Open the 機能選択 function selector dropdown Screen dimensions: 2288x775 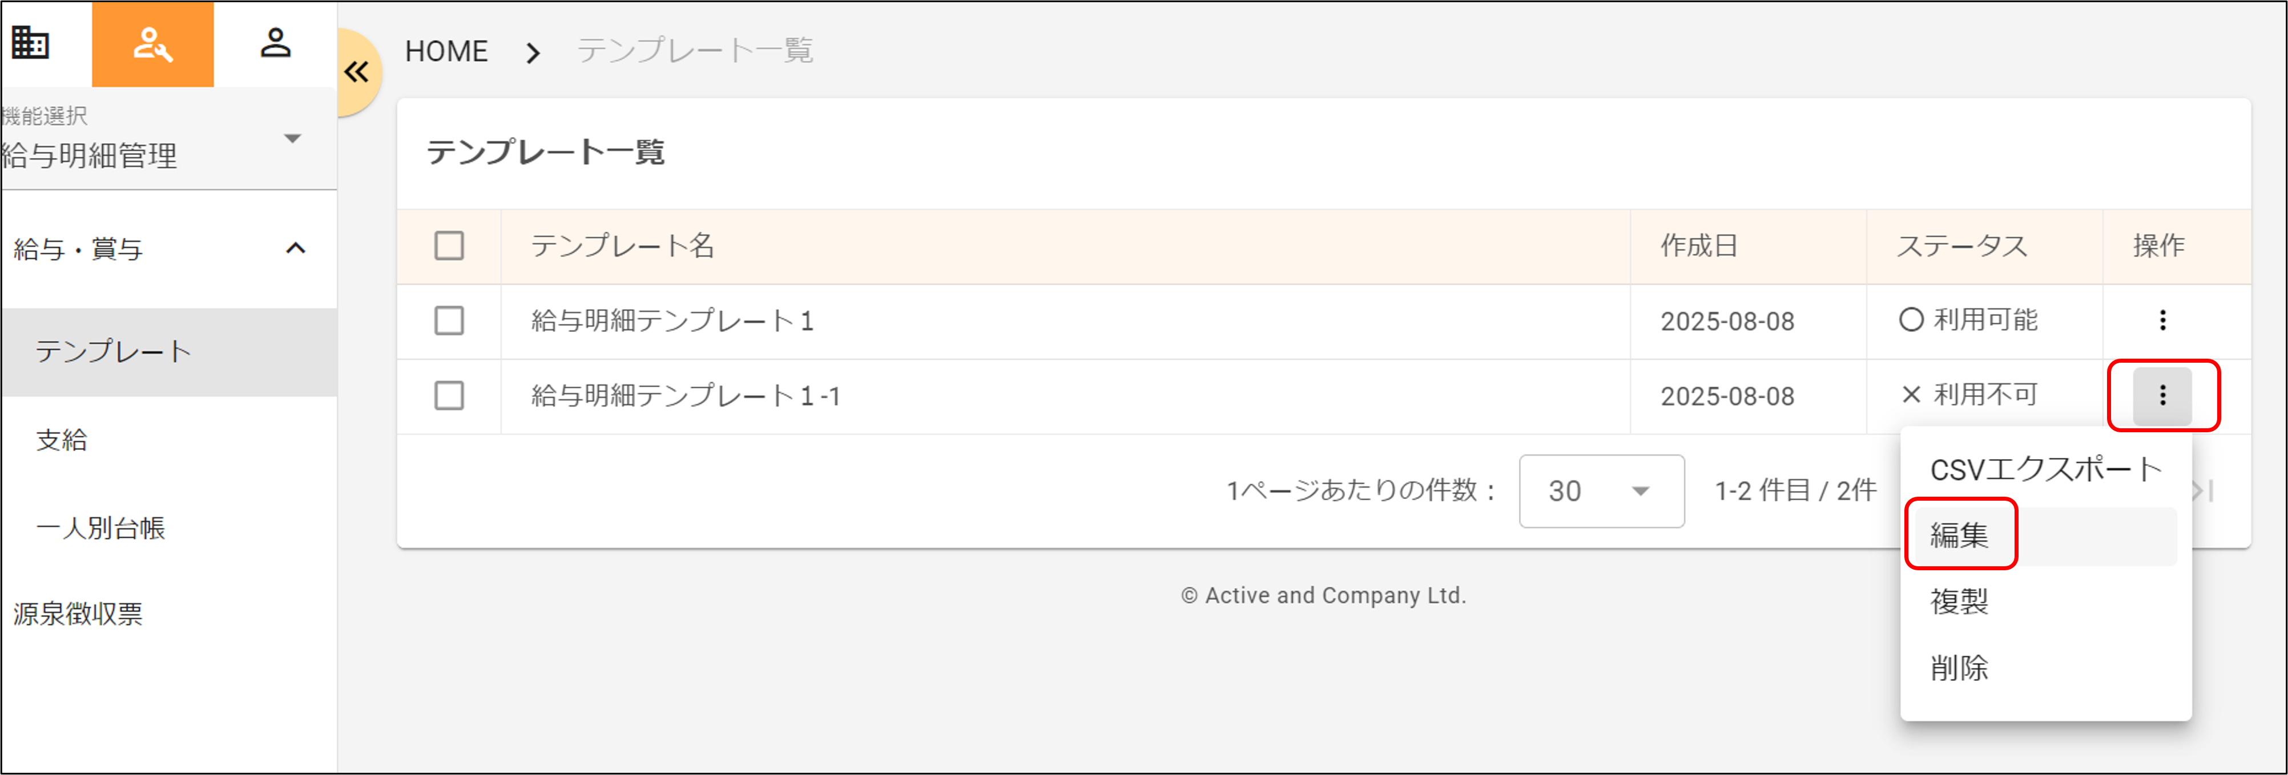[x=292, y=139]
